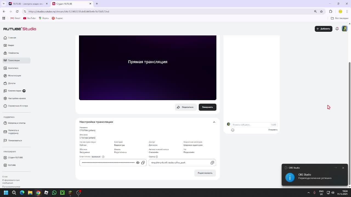
Task: Open Комментарии with the 69 badge
Action: click(15, 91)
